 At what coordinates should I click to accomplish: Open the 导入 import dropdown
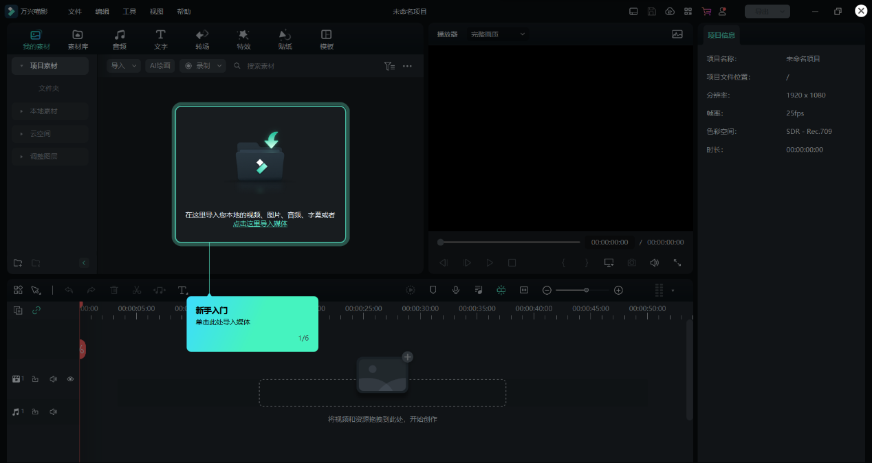point(124,66)
